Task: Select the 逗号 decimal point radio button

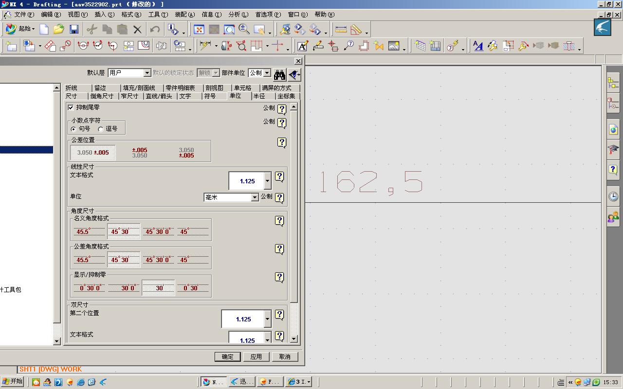Action: [101, 129]
